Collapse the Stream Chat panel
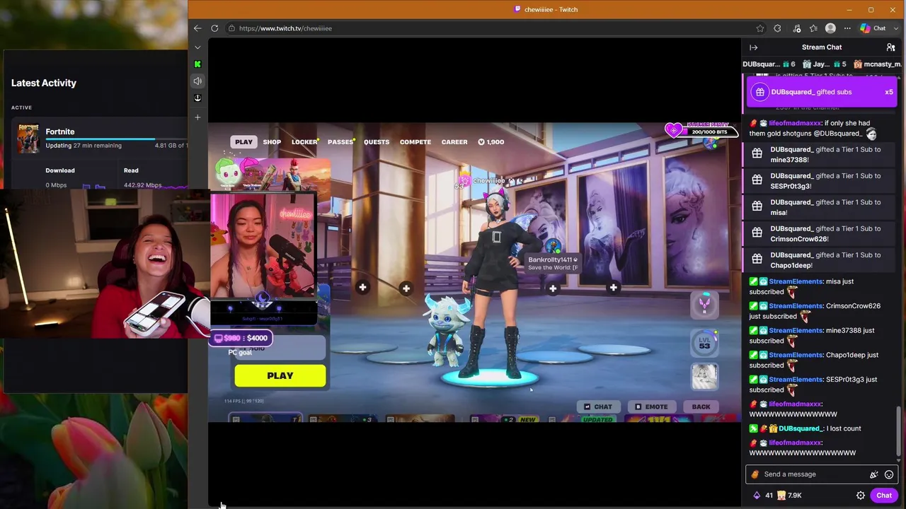This screenshot has width=906, height=509. 754,47
